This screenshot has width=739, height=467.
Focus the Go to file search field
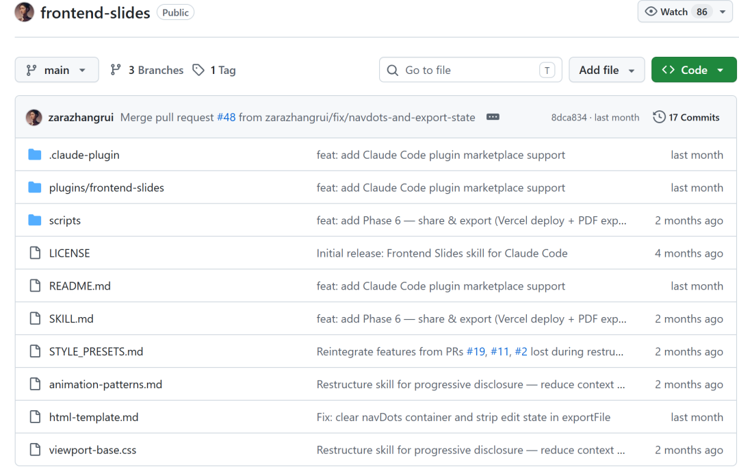[470, 70]
